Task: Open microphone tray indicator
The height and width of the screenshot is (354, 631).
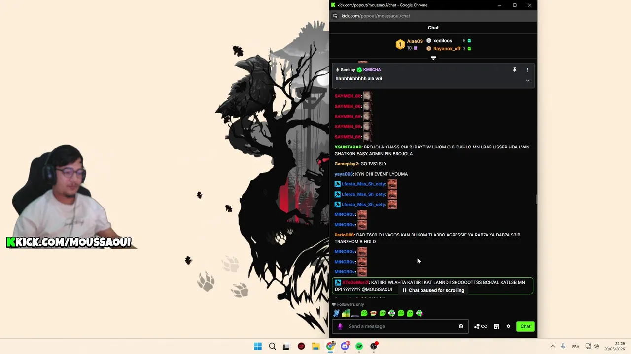Action: (563, 346)
